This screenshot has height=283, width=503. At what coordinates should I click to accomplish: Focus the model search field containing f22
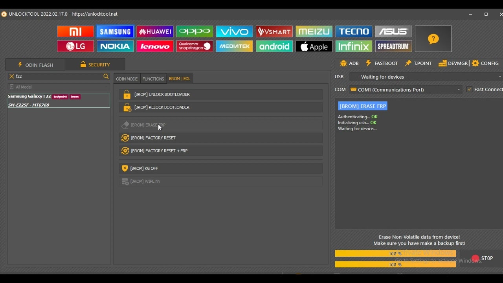58,76
